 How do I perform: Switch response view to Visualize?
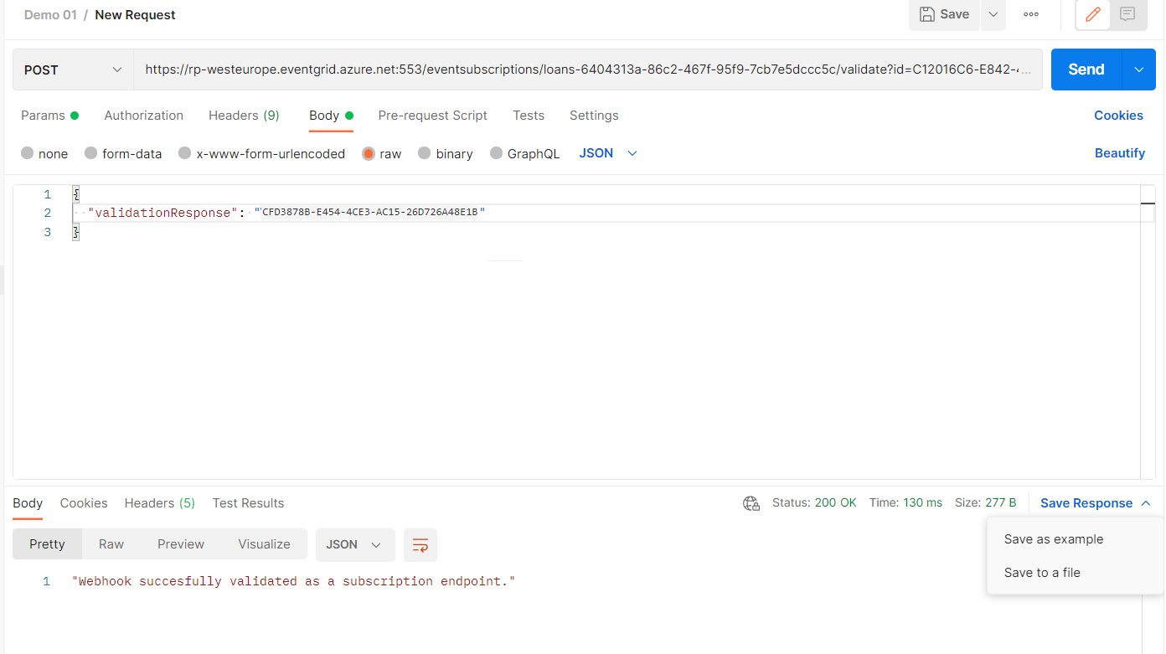tap(264, 544)
